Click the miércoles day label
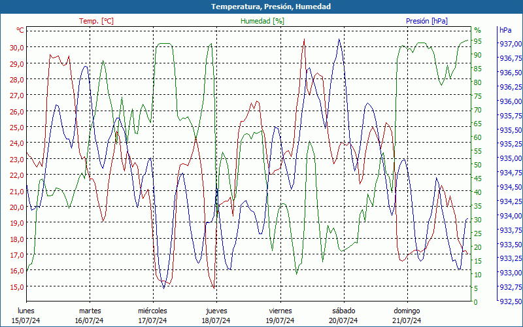 coord(152,311)
